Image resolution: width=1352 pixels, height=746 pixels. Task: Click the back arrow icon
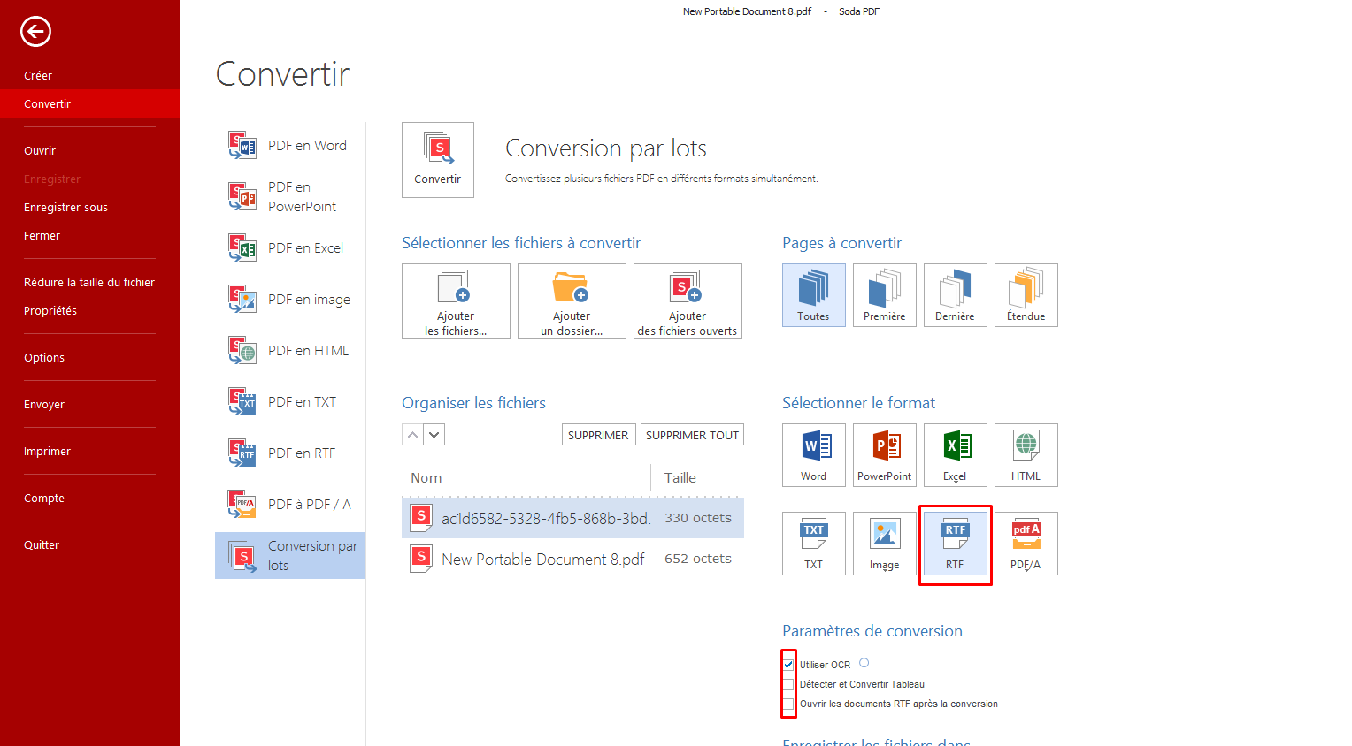pyautogui.click(x=35, y=32)
